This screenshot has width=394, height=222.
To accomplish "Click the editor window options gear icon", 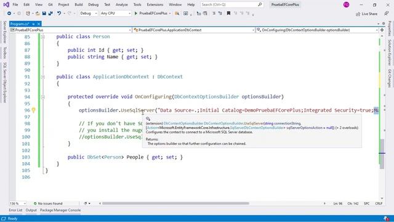I will pos(384,23).
